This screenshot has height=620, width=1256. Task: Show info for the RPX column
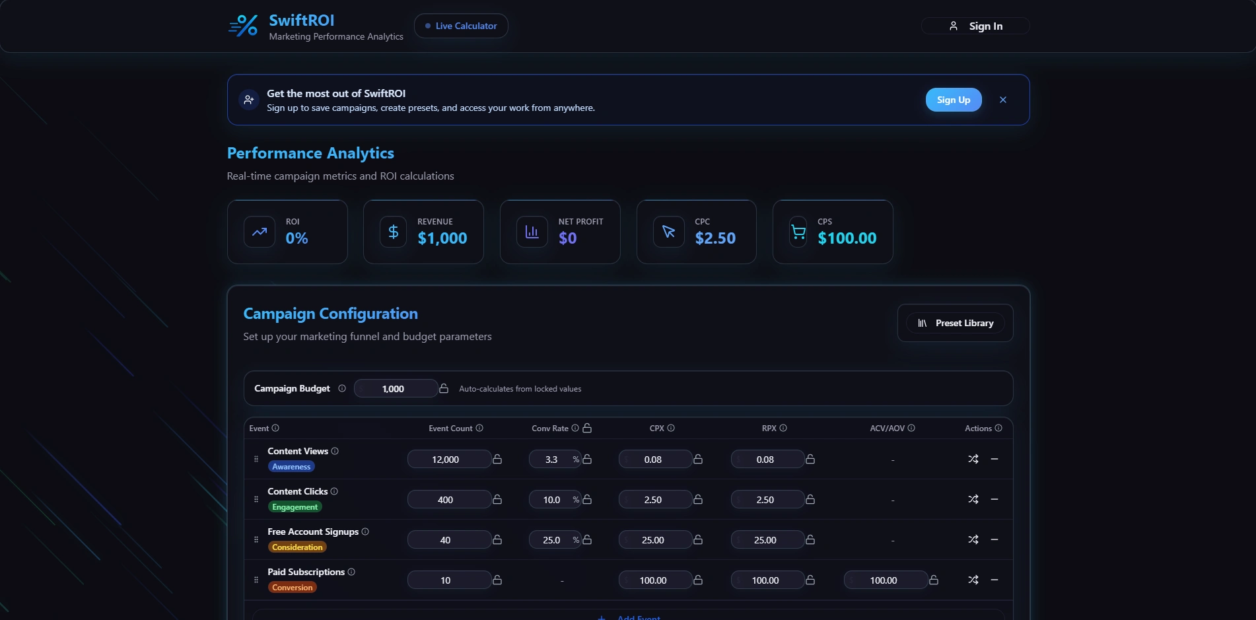click(x=783, y=428)
